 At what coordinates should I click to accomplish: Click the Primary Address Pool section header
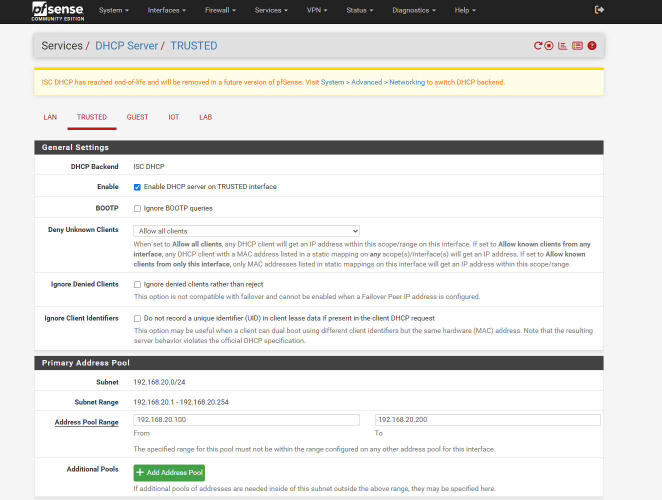pyautogui.click(x=319, y=363)
